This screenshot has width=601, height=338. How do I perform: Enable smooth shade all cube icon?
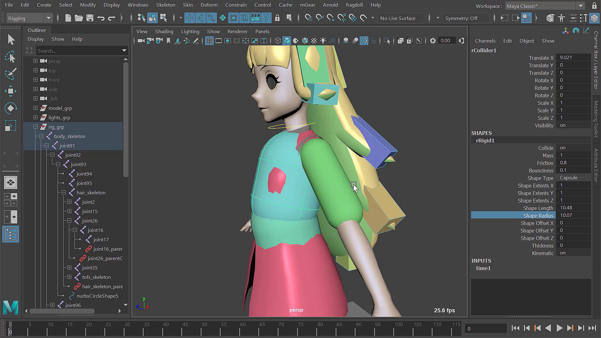(287, 41)
